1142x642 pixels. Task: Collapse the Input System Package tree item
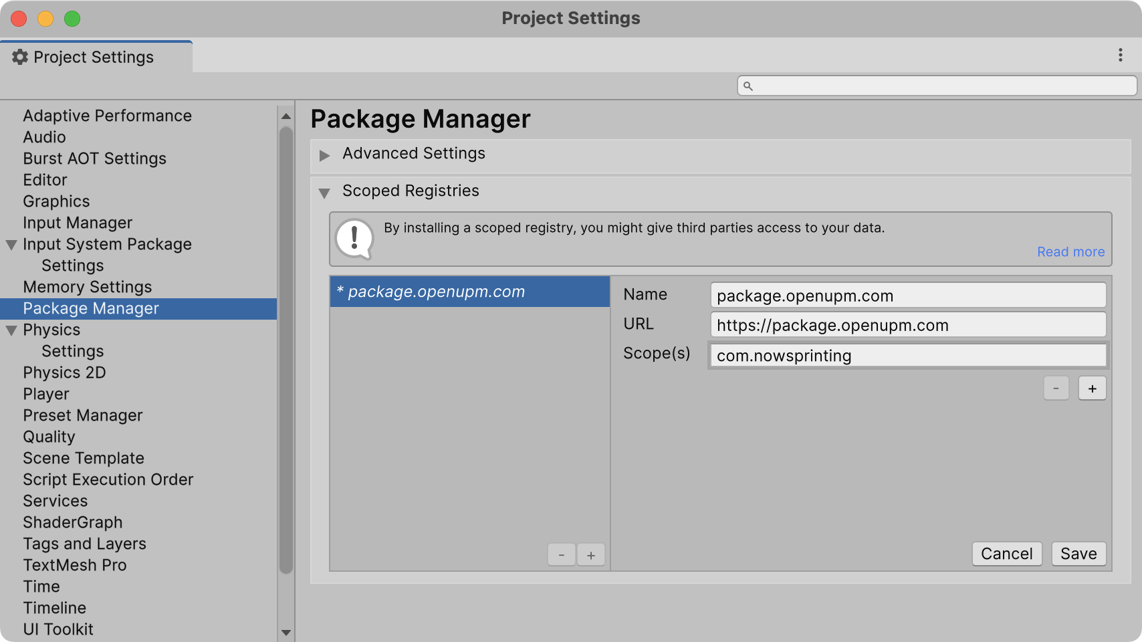(x=11, y=245)
